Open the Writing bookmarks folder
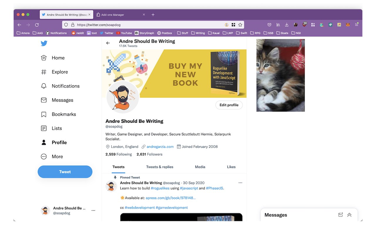376x235 pixels. 198,33
